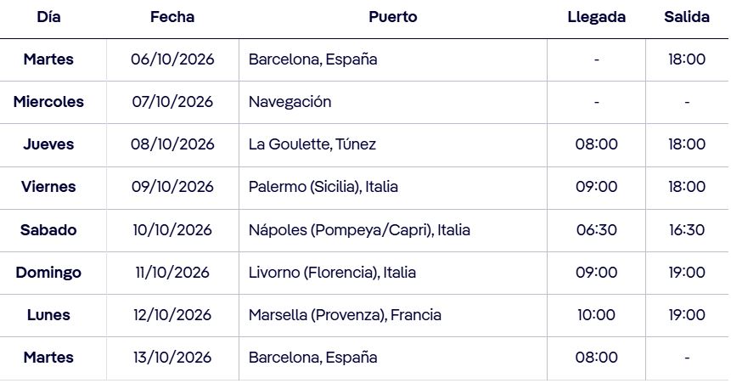Click the date 06/10/2026
Viewport: 731px width, 389px height.
[x=172, y=59]
